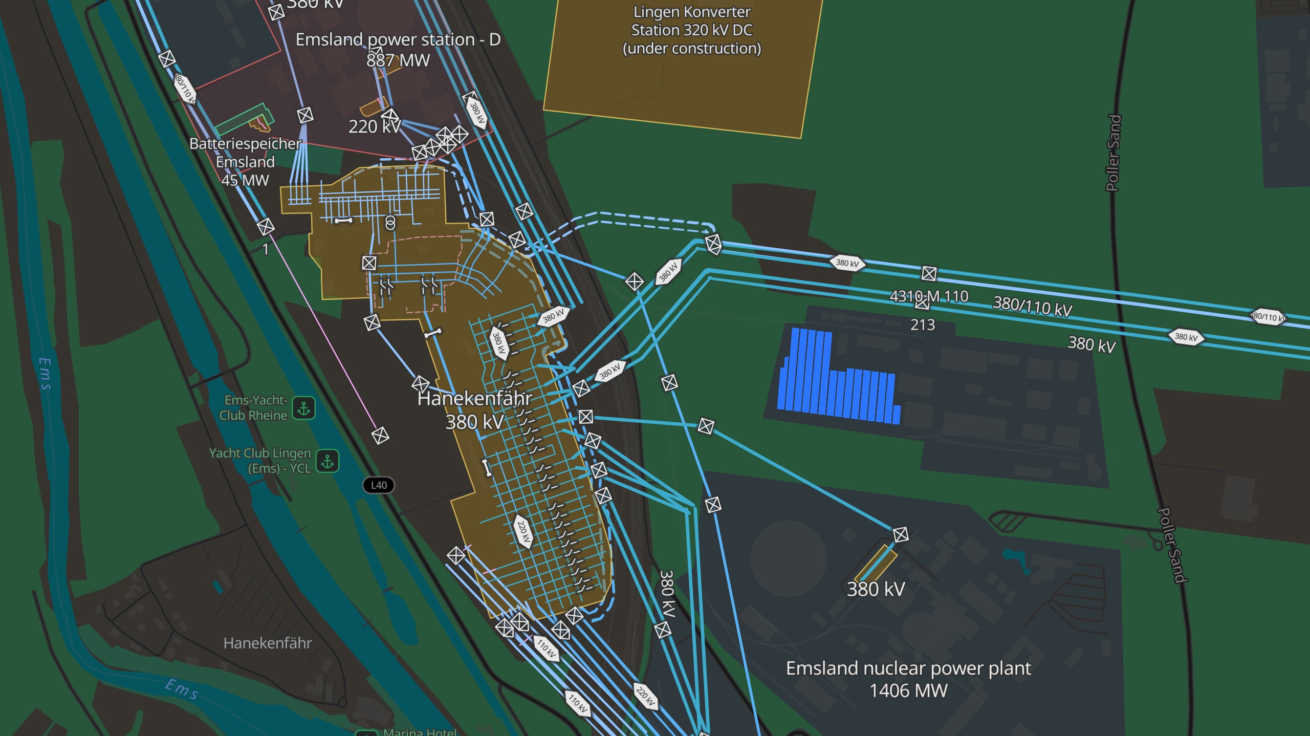The height and width of the screenshot is (736, 1310).
Task: Click the Ems-Yacht-Club Rheine text label
Action: (x=254, y=408)
